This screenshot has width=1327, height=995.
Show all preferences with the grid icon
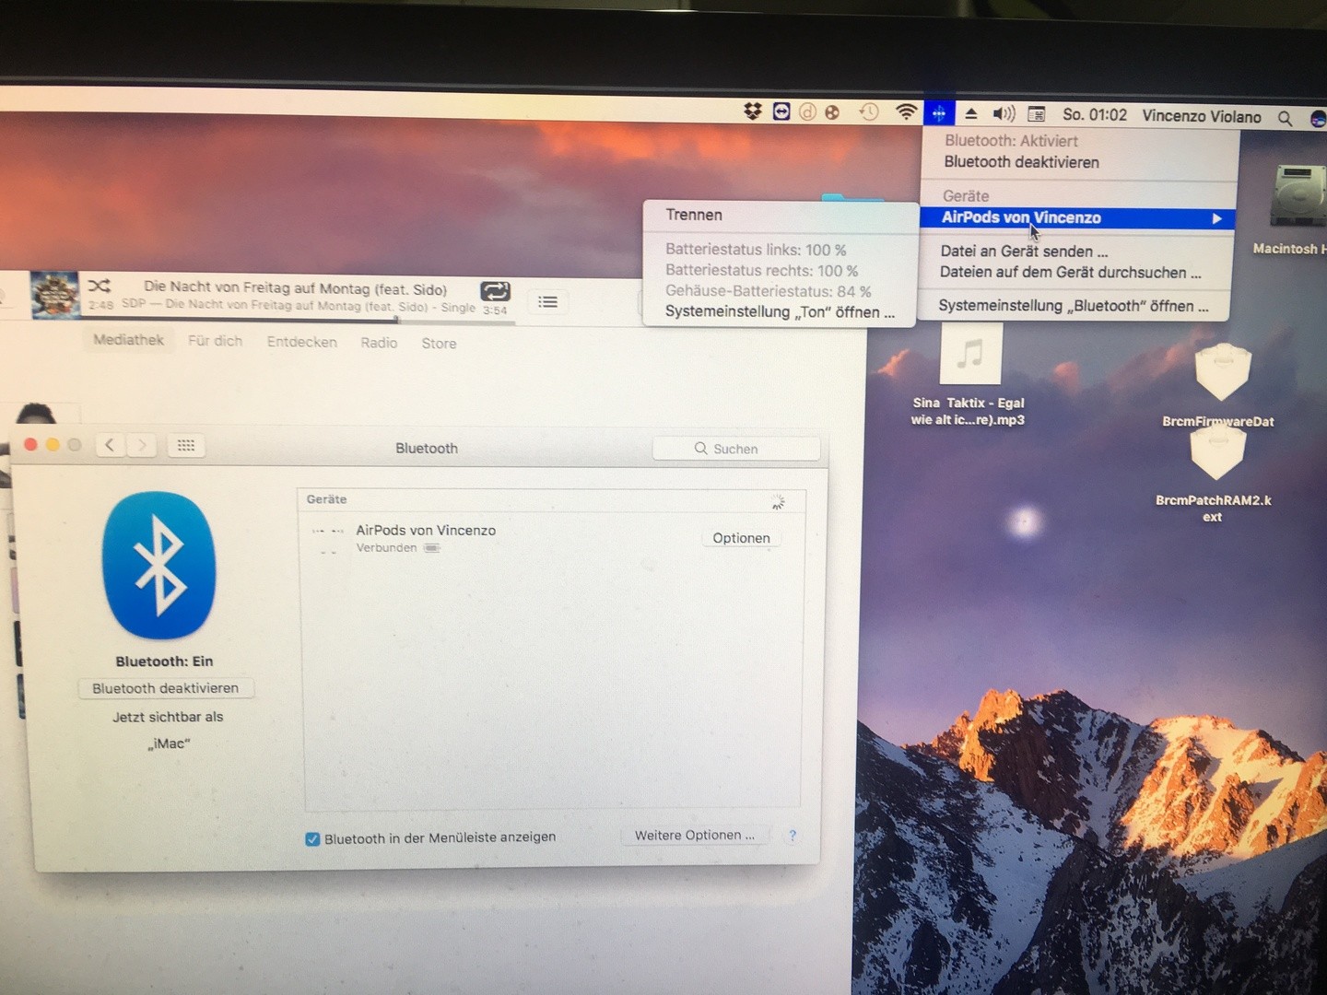(x=186, y=446)
